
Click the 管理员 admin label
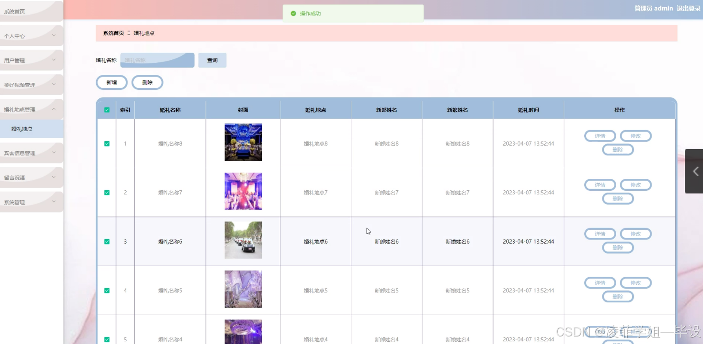653,8
